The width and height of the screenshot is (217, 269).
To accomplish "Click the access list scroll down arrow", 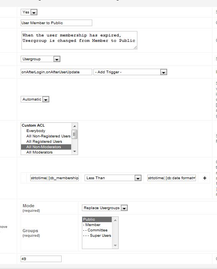I will click(x=75, y=152).
